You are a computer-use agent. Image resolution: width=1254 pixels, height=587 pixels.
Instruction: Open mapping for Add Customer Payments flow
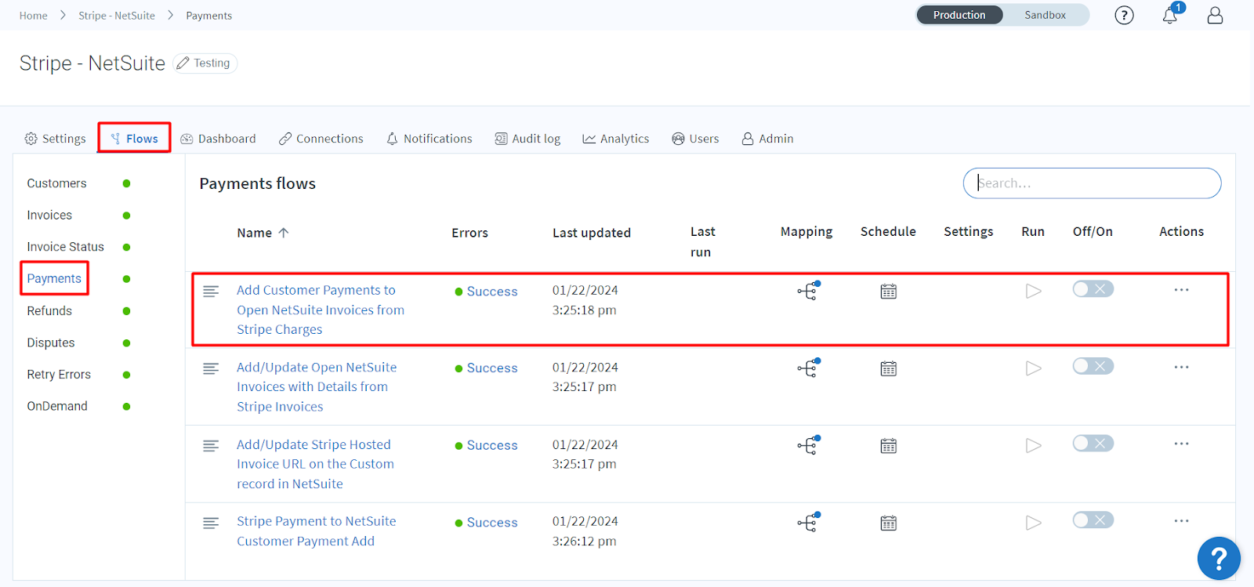click(808, 291)
